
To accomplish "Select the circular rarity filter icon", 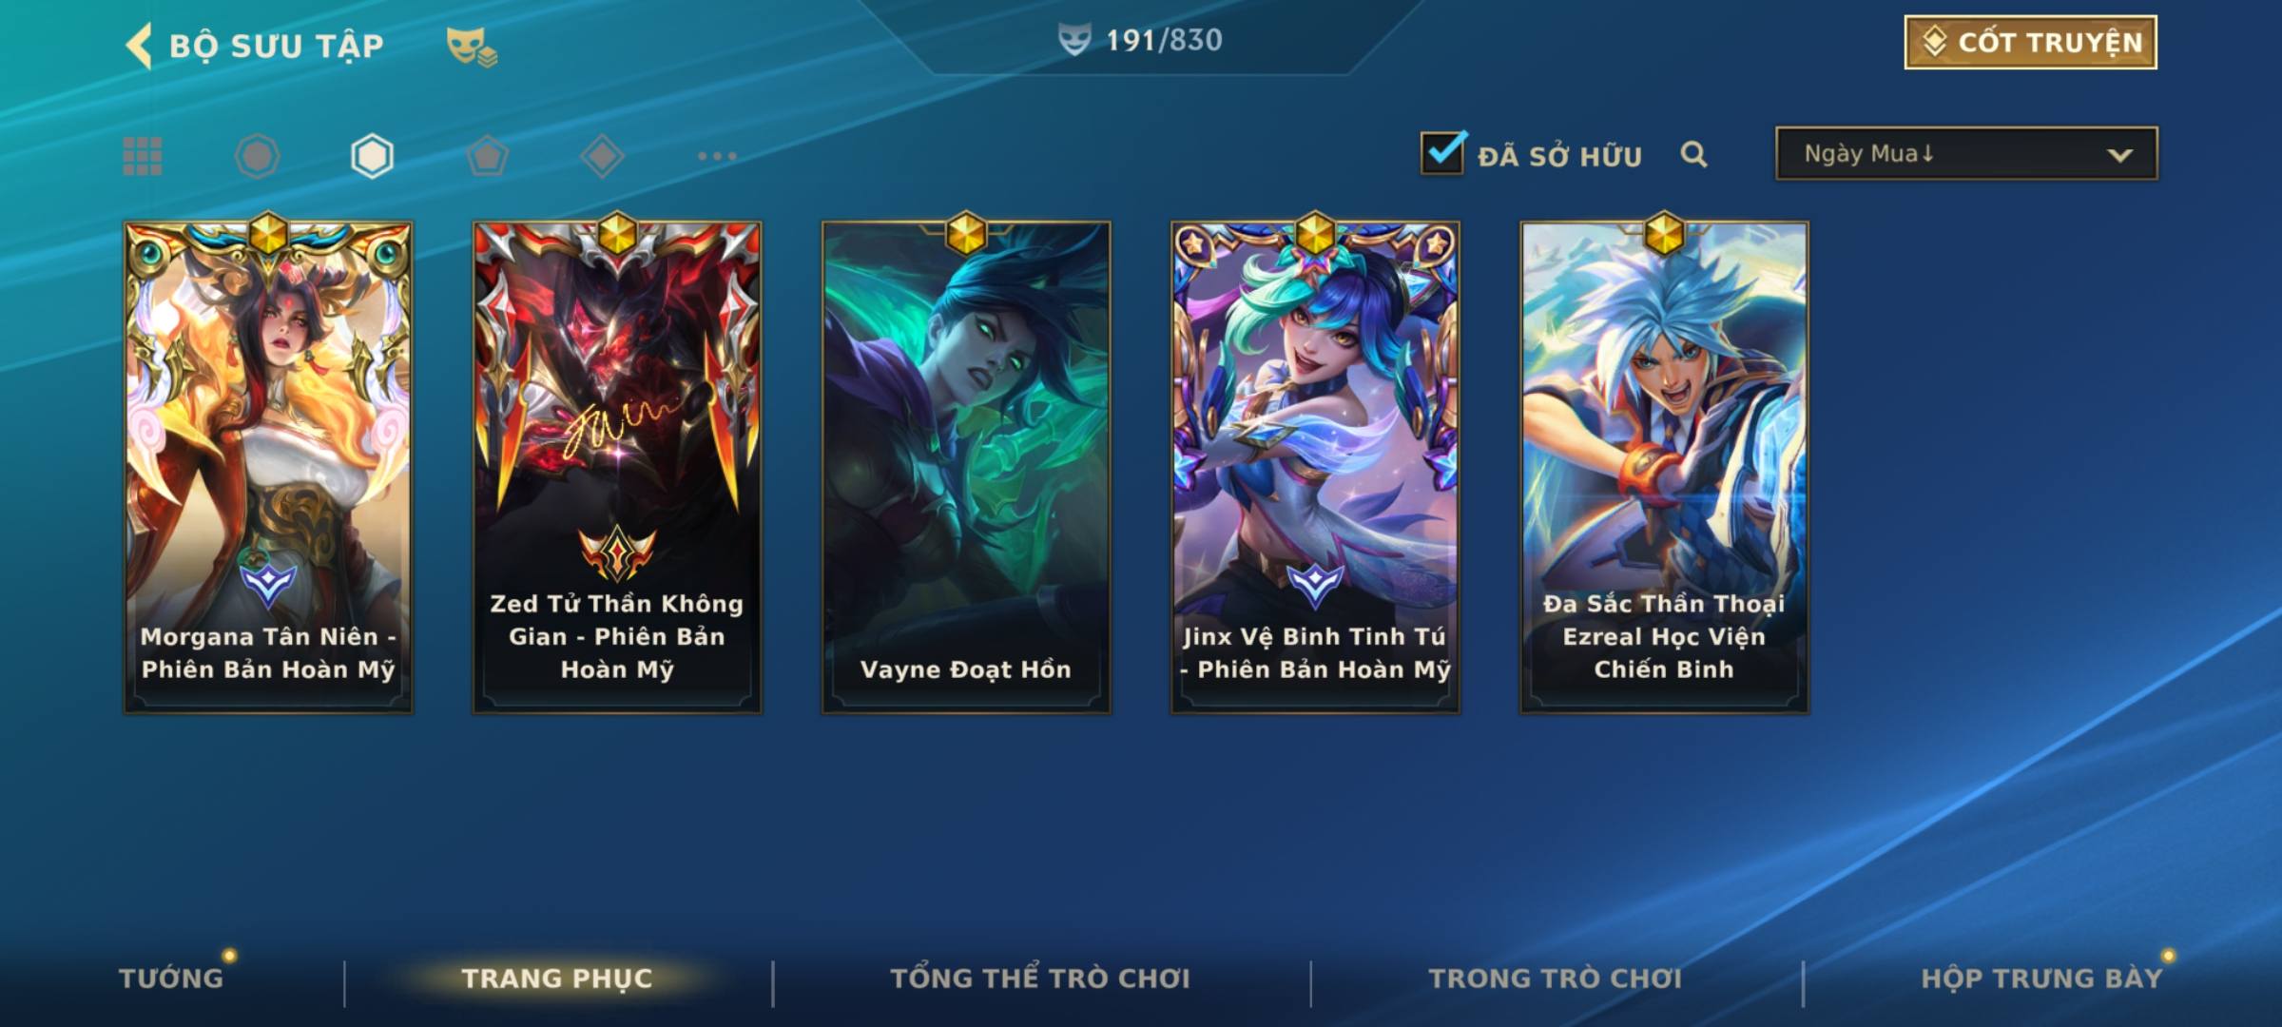I will 257,156.
